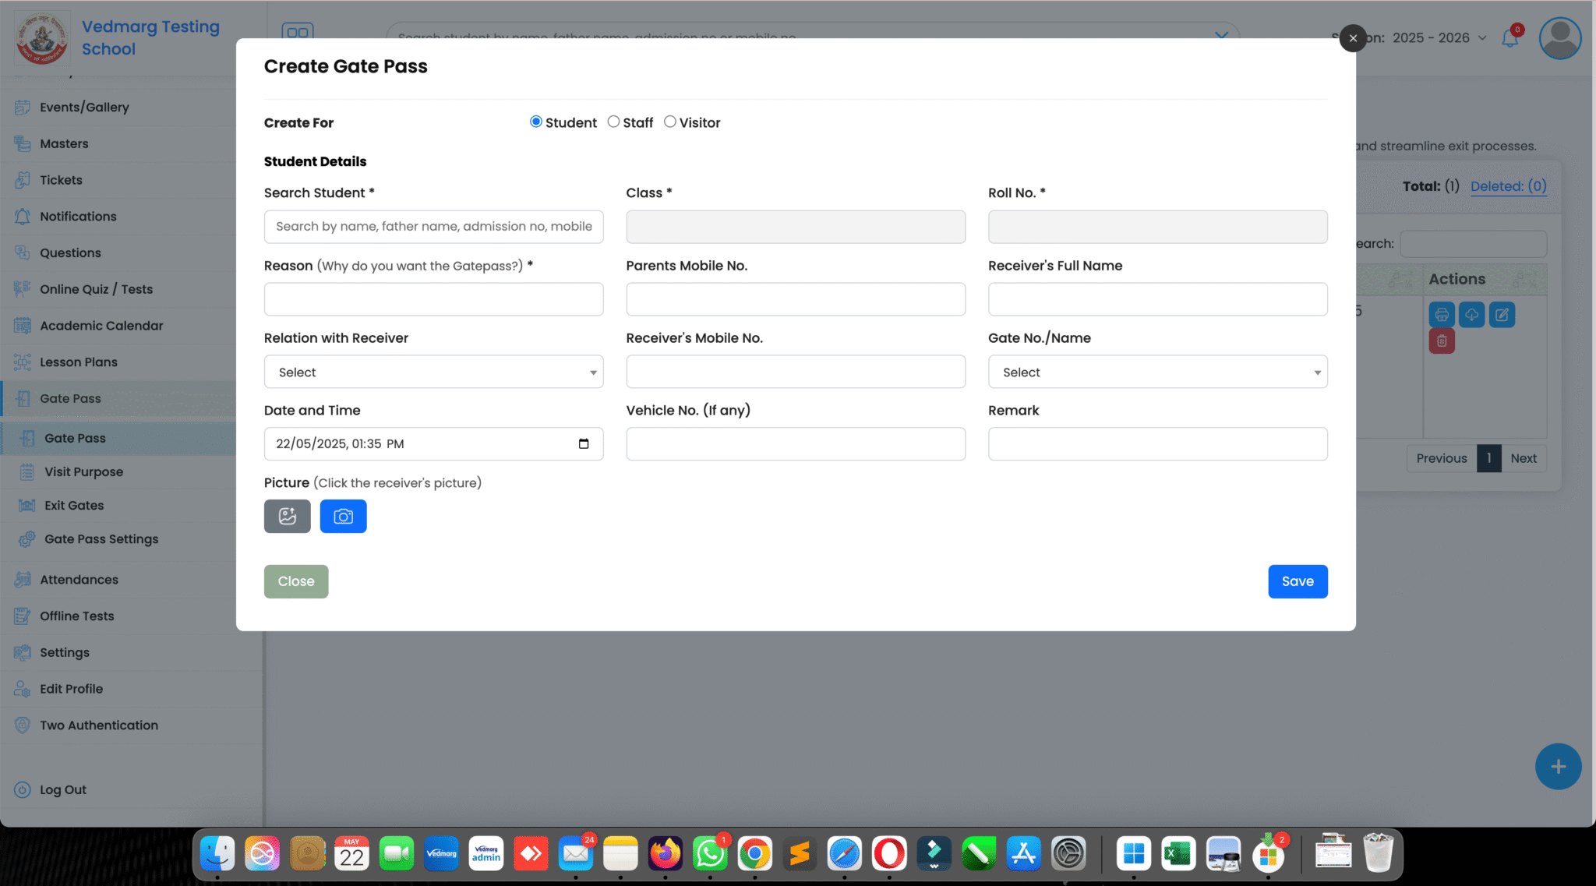Open Exit Gates sidebar item
Screen dimensions: 1596x886
74,505
